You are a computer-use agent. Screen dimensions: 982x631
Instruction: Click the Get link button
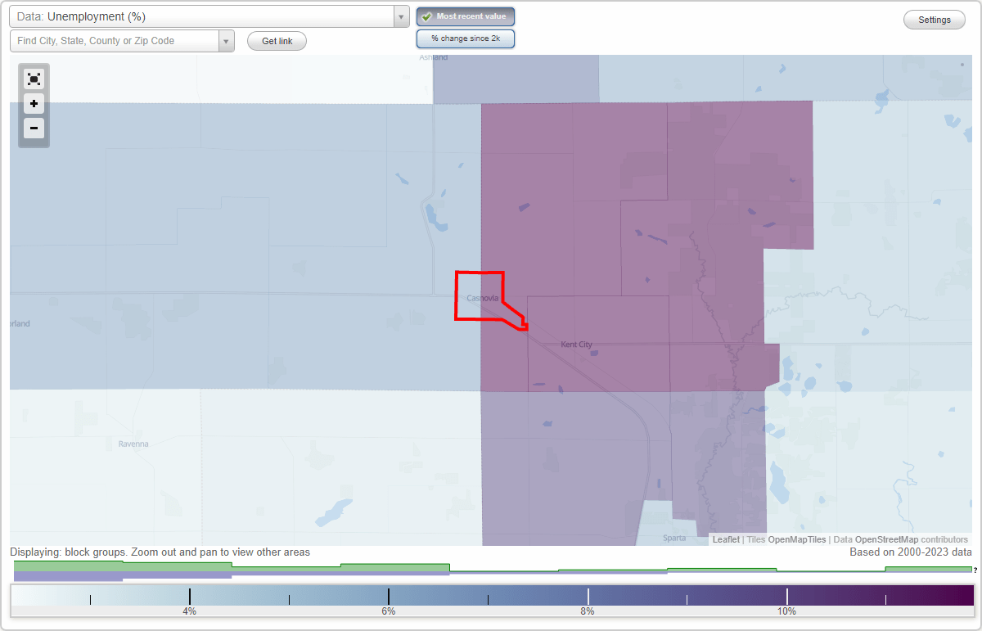277,41
